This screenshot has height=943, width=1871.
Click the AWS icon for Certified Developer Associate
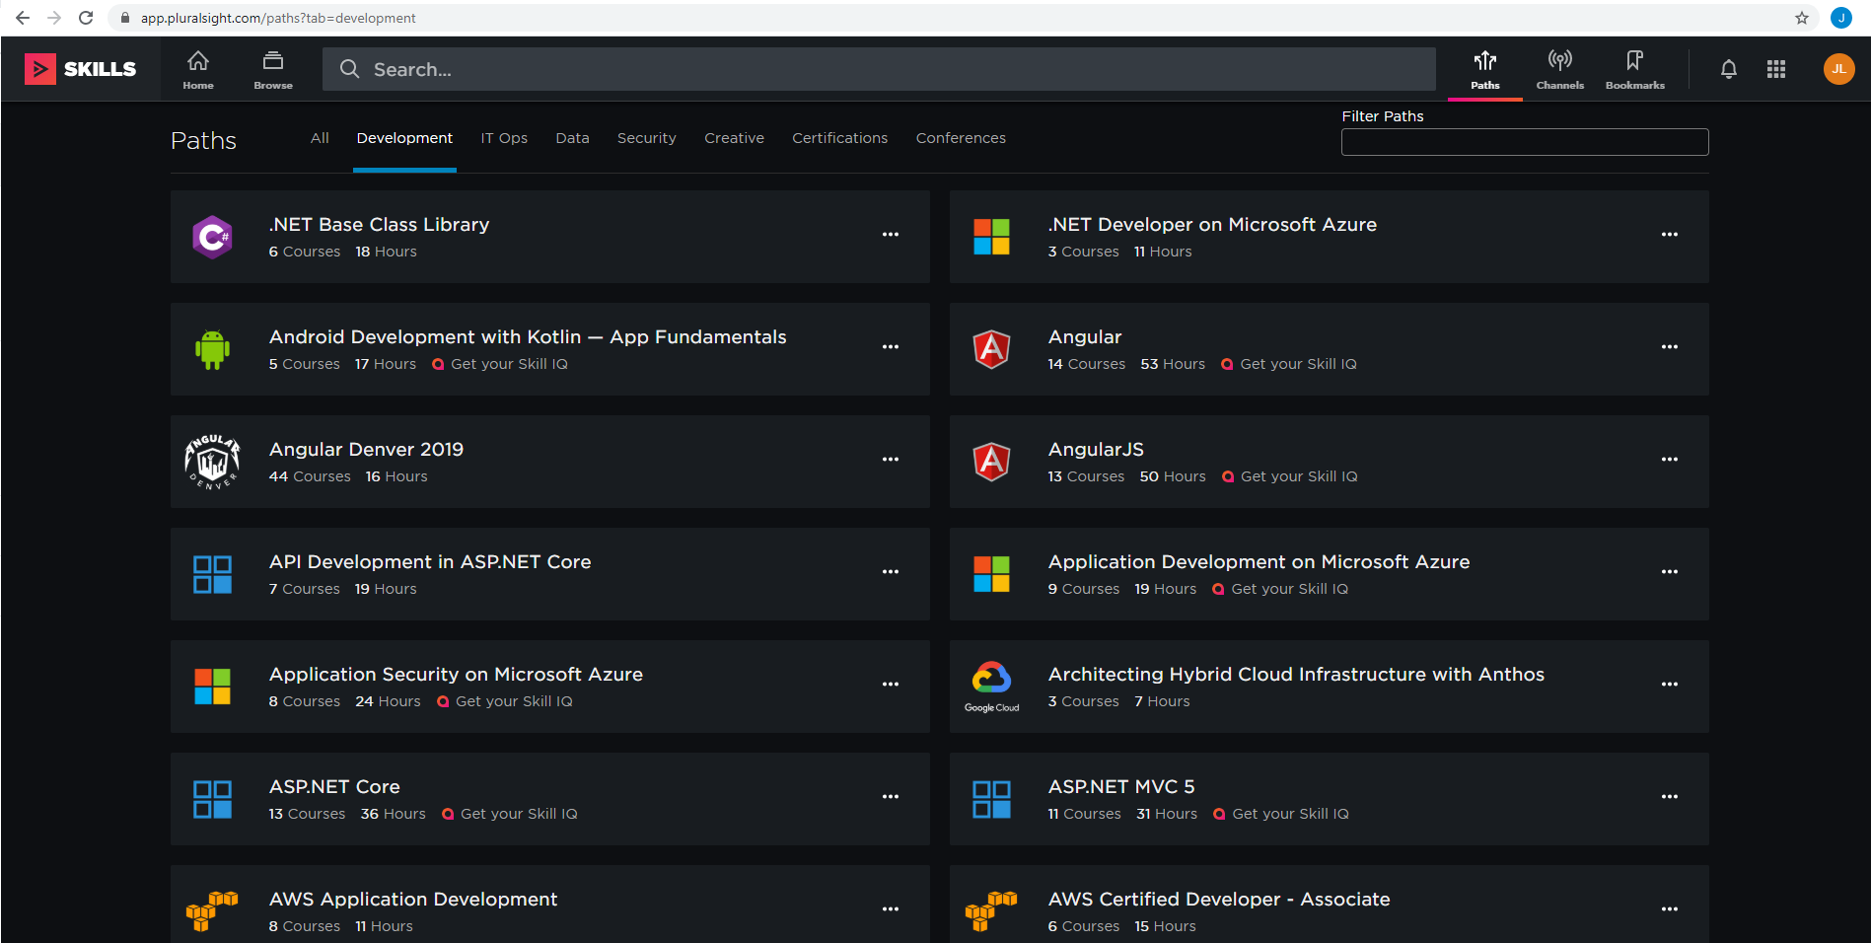pyautogui.click(x=991, y=911)
